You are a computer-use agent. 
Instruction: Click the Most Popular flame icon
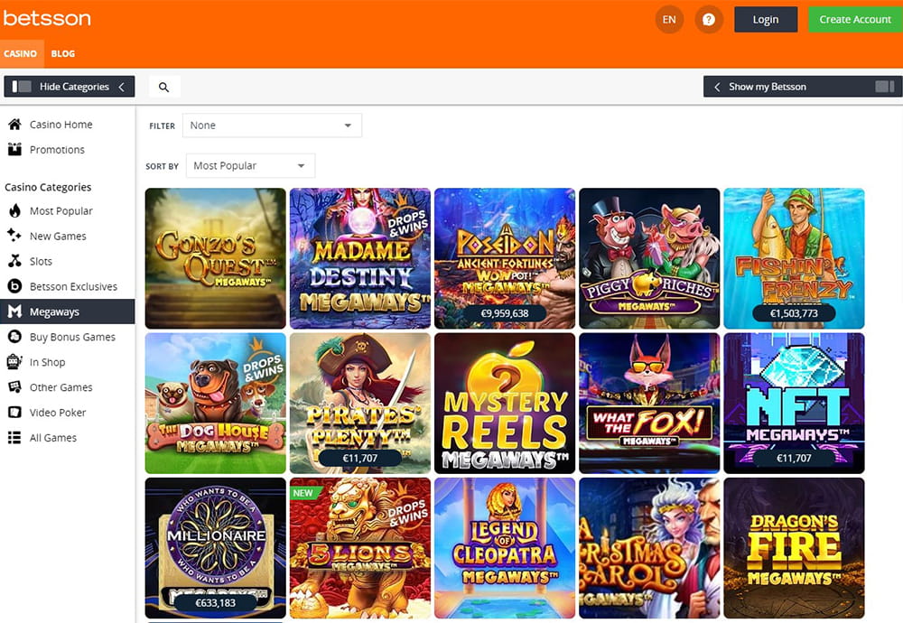pyautogui.click(x=14, y=210)
